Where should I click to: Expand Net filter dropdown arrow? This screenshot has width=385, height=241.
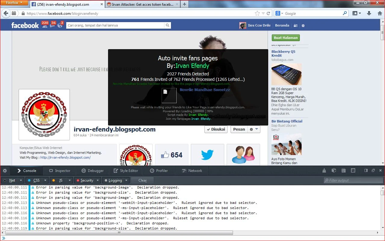pos(21,180)
